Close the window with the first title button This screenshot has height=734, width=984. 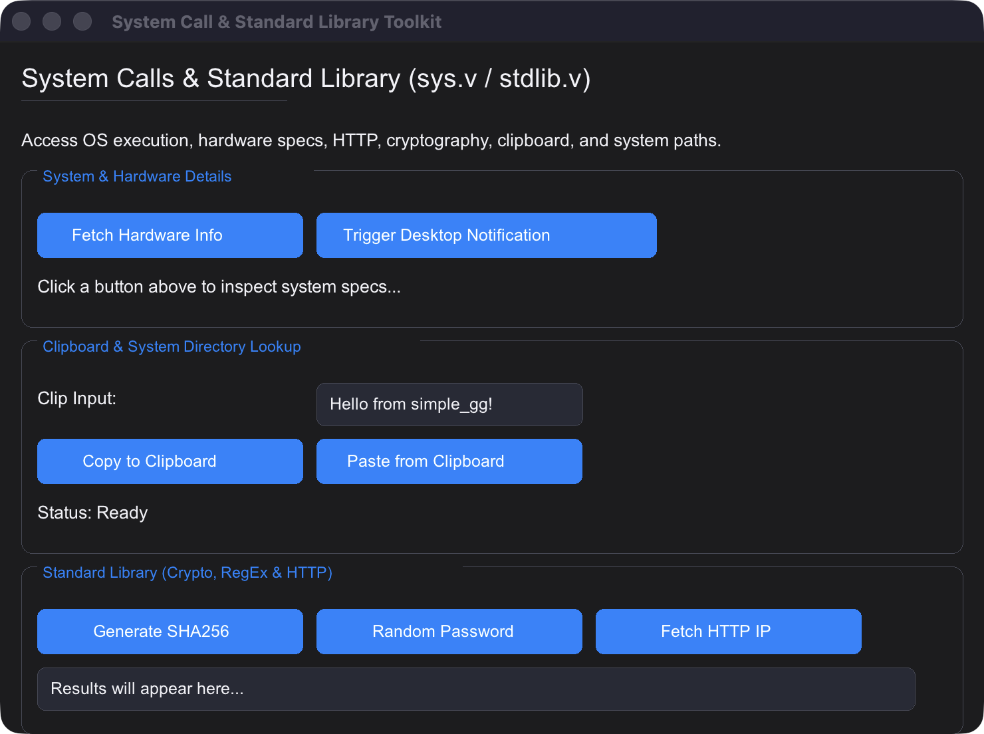[x=21, y=21]
